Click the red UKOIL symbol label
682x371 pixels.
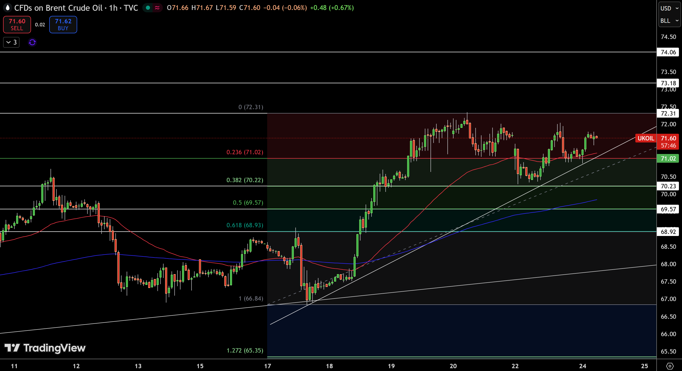coord(646,138)
